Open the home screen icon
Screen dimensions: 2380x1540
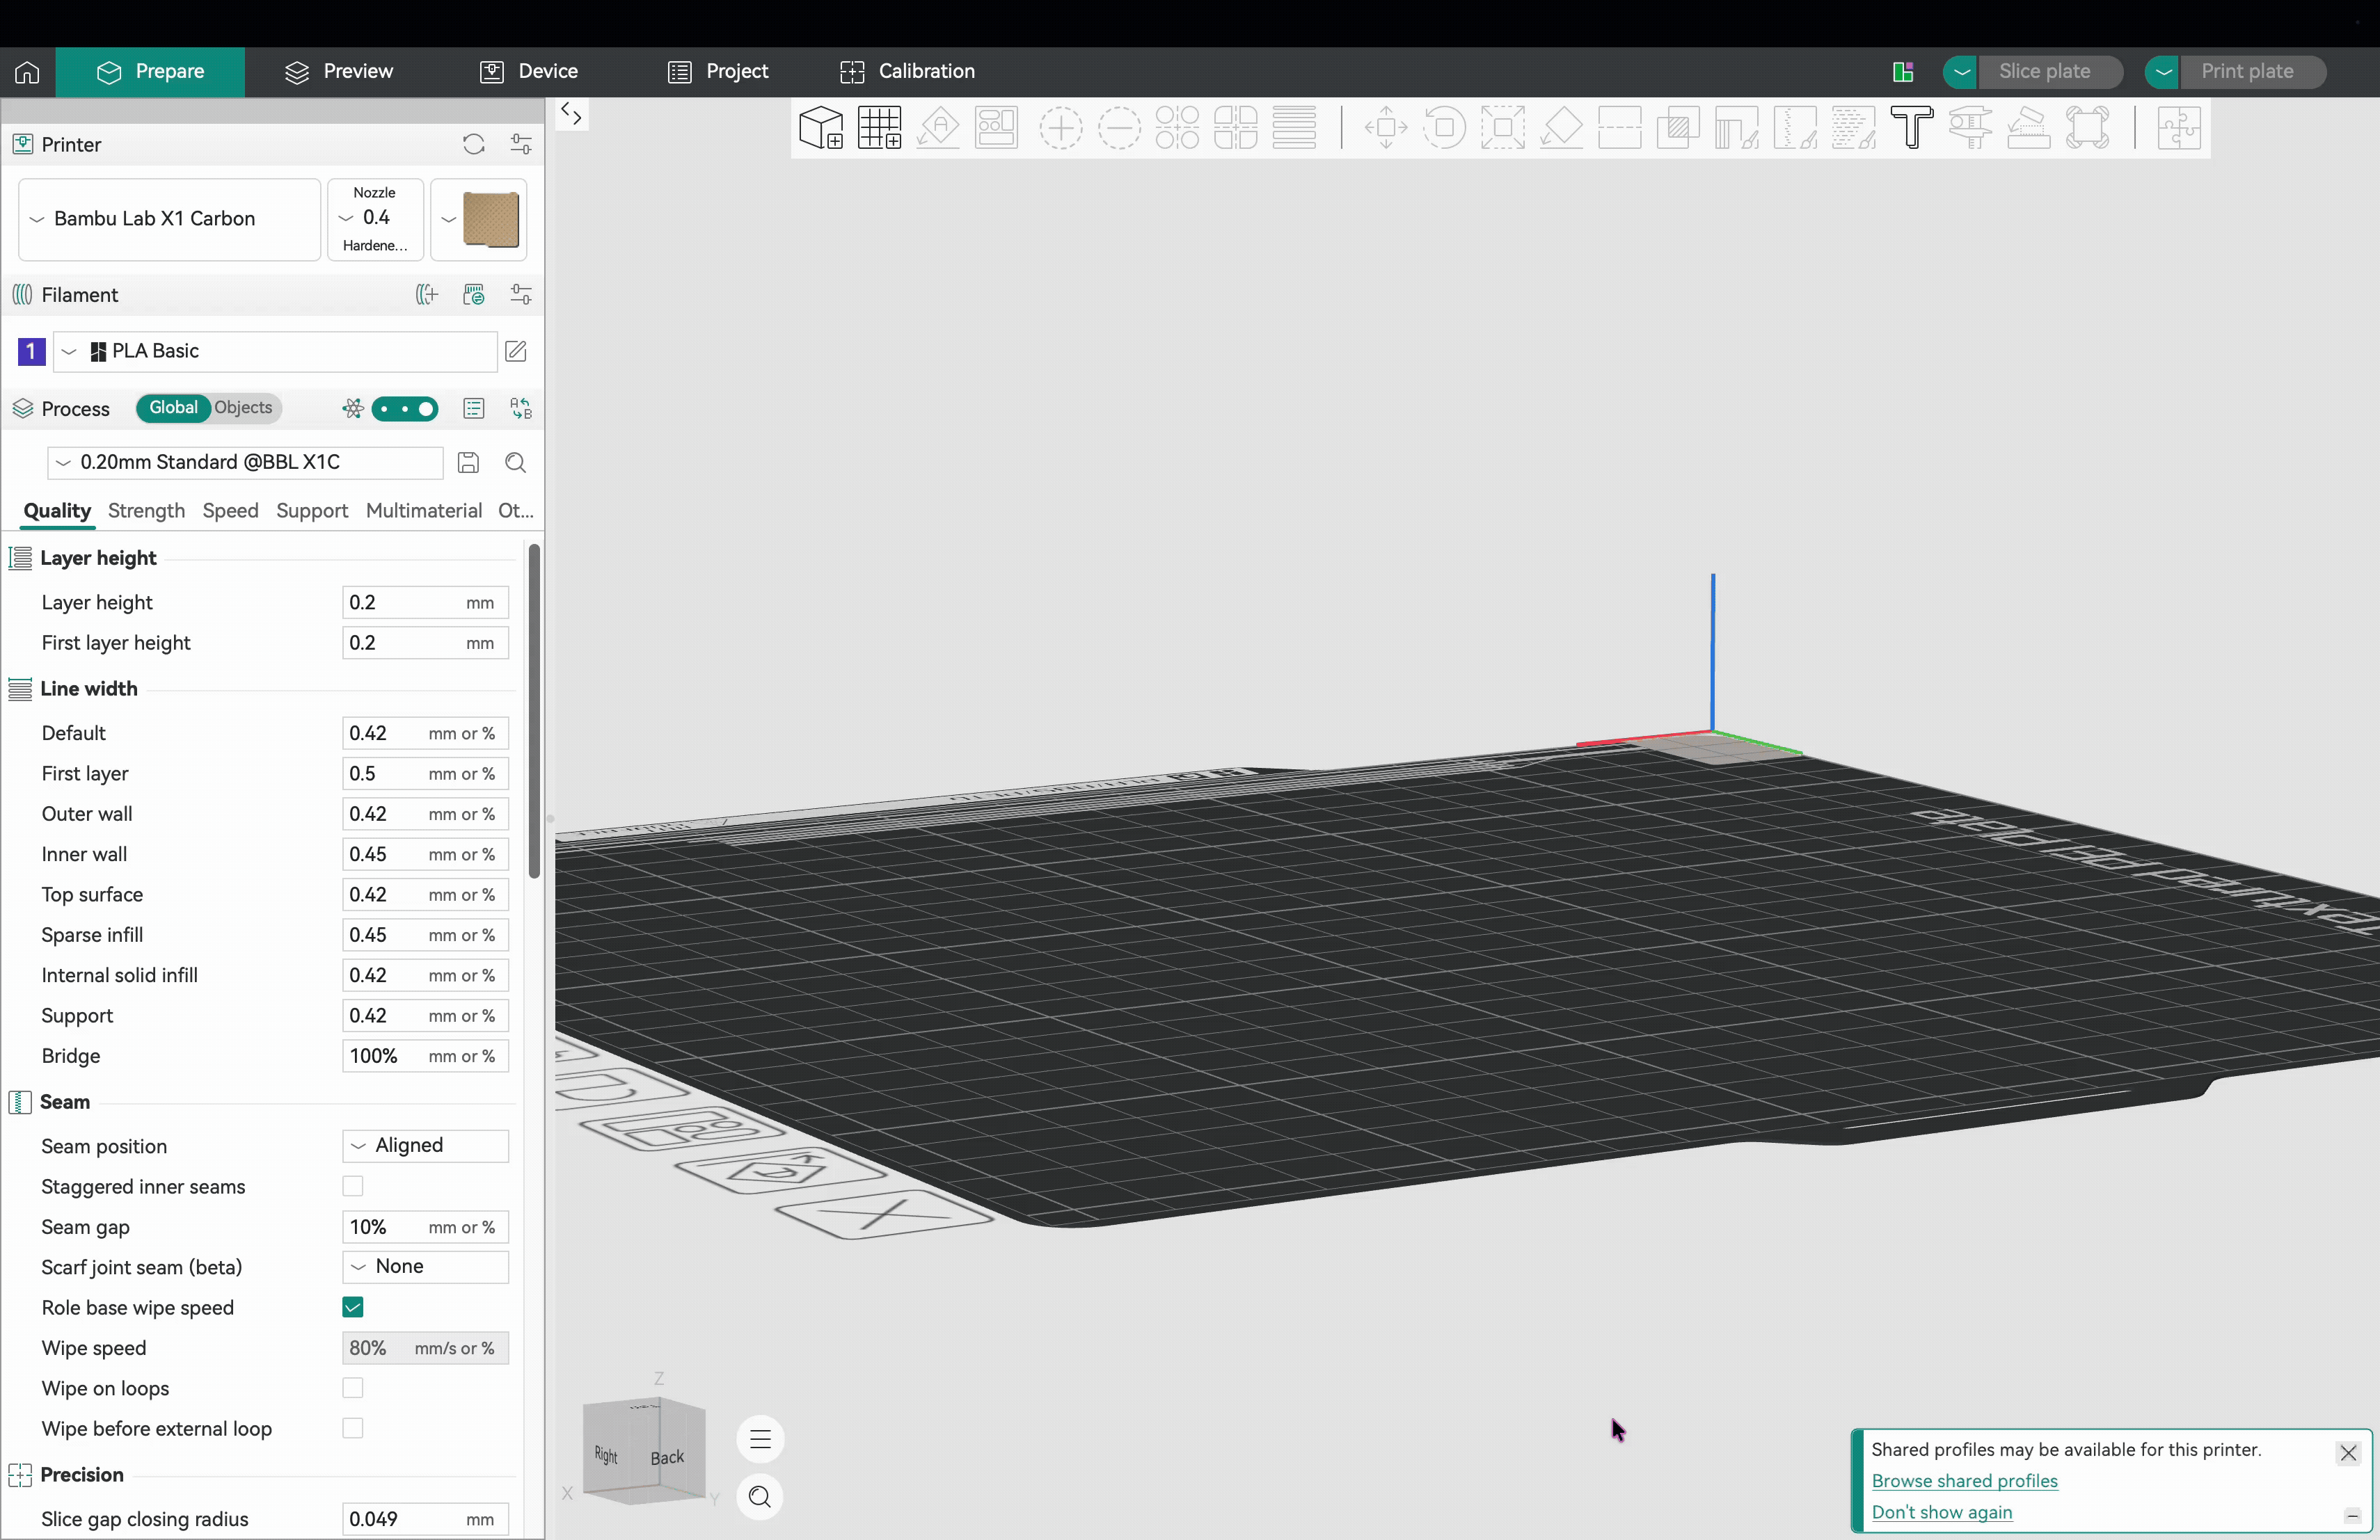click(27, 72)
